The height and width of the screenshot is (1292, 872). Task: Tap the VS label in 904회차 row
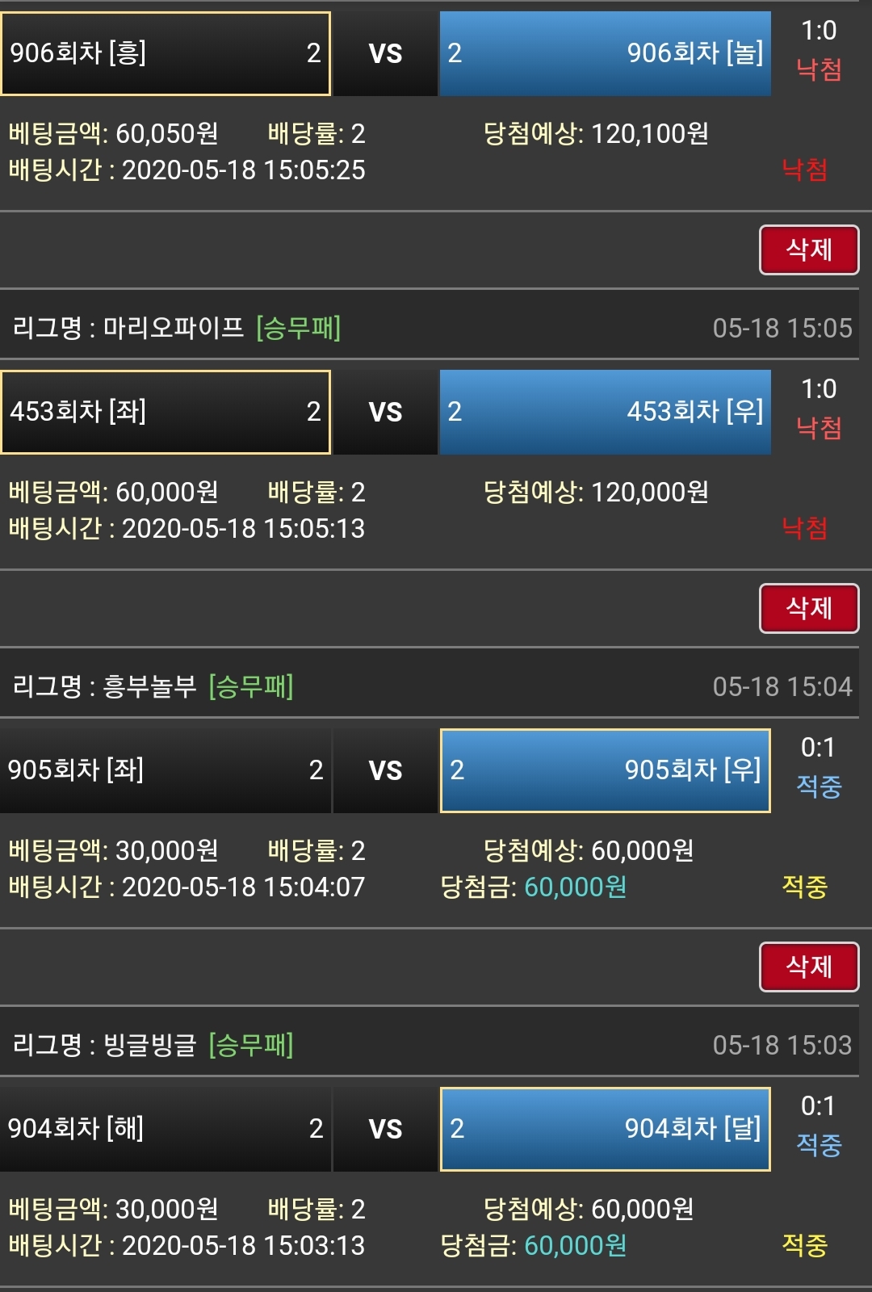[x=385, y=1129]
